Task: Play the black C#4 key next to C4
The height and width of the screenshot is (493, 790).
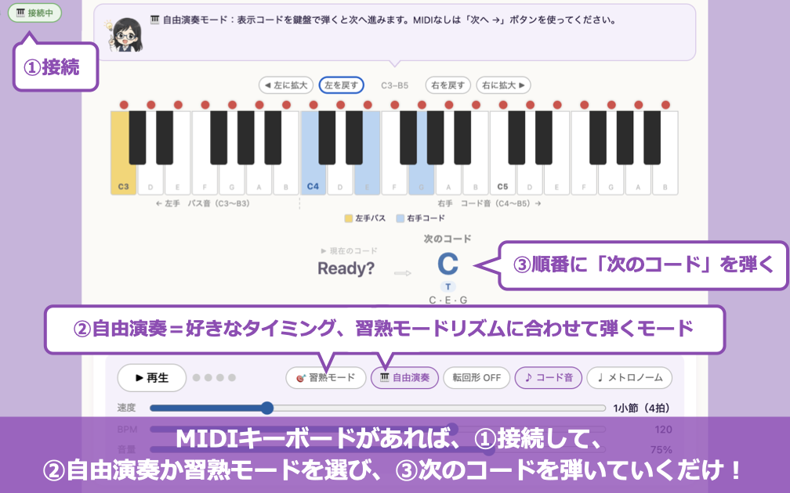Action: pyautogui.click(x=327, y=138)
